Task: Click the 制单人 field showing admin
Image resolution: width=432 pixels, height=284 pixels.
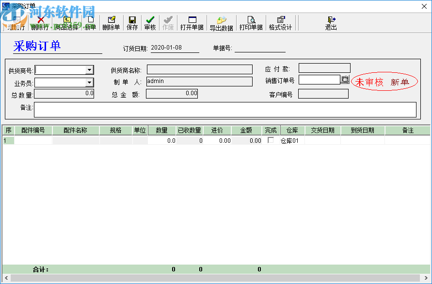Action: click(x=199, y=82)
